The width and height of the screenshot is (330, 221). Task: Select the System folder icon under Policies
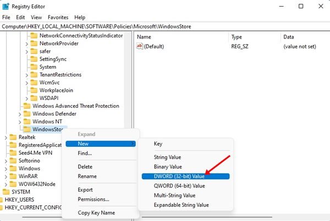pyautogui.click(x=34, y=67)
